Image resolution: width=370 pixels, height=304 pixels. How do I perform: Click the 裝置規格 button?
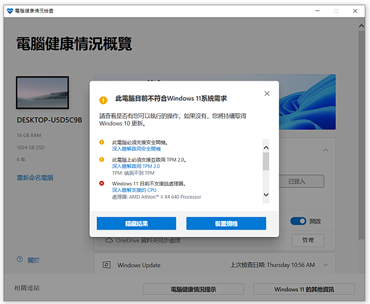pyautogui.click(x=226, y=223)
